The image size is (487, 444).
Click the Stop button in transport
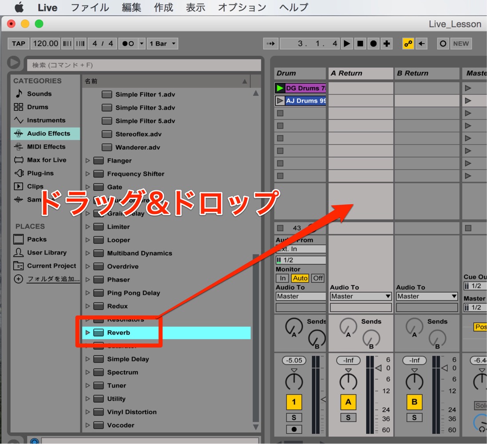(360, 44)
